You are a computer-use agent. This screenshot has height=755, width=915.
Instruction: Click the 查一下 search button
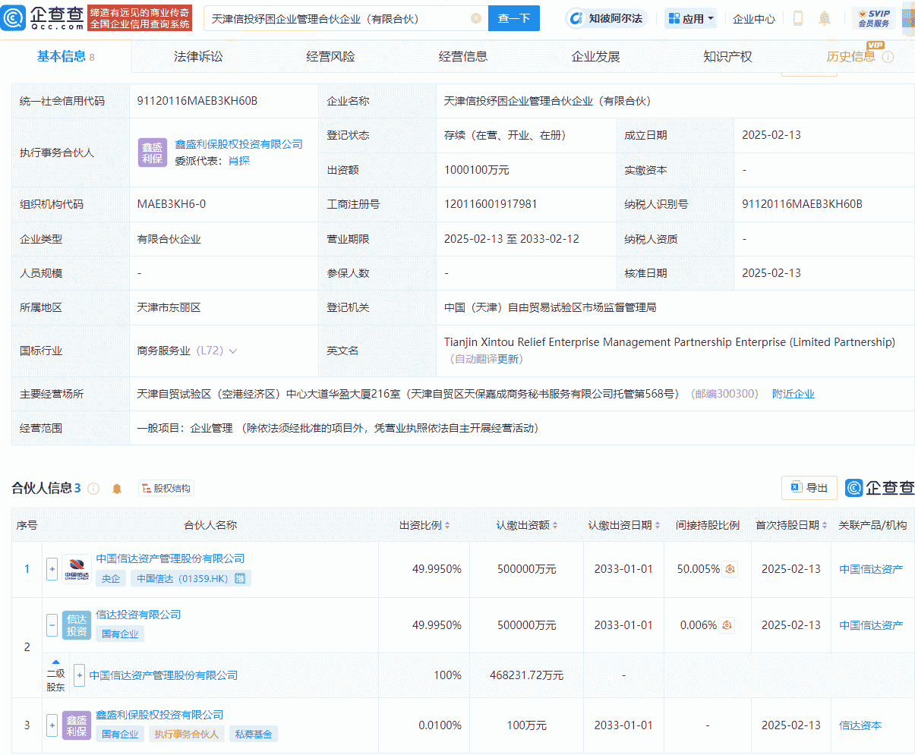click(x=513, y=17)
